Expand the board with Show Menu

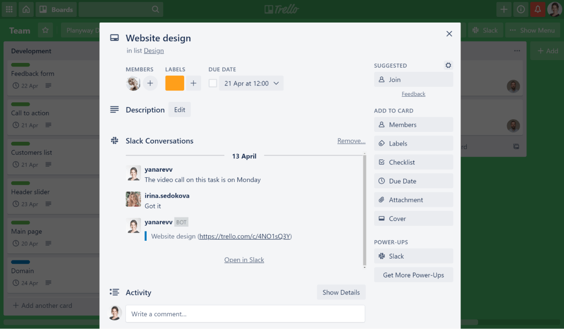click(x=533, y=30)
